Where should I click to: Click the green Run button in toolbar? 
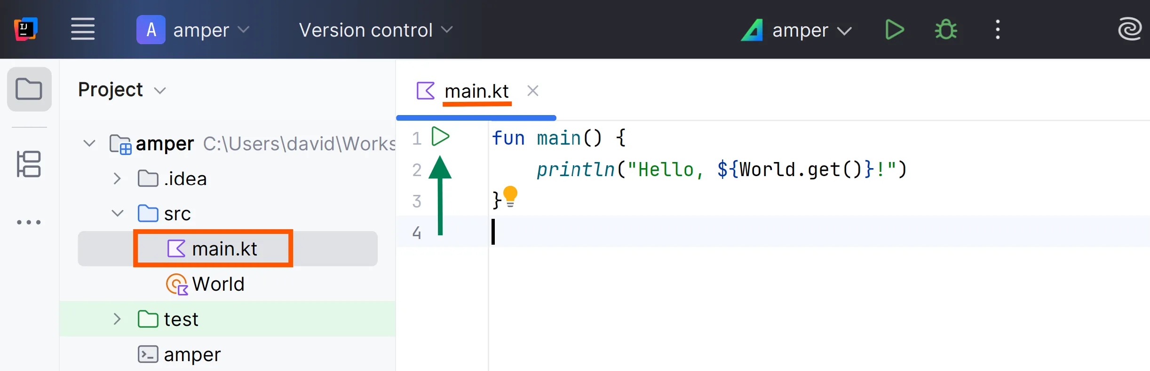894,30
